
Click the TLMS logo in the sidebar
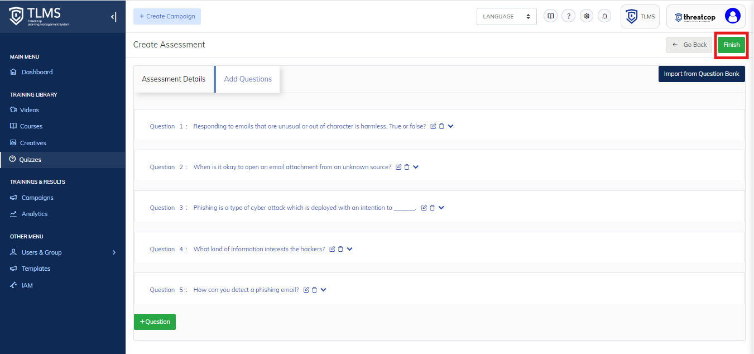(39, 17)
